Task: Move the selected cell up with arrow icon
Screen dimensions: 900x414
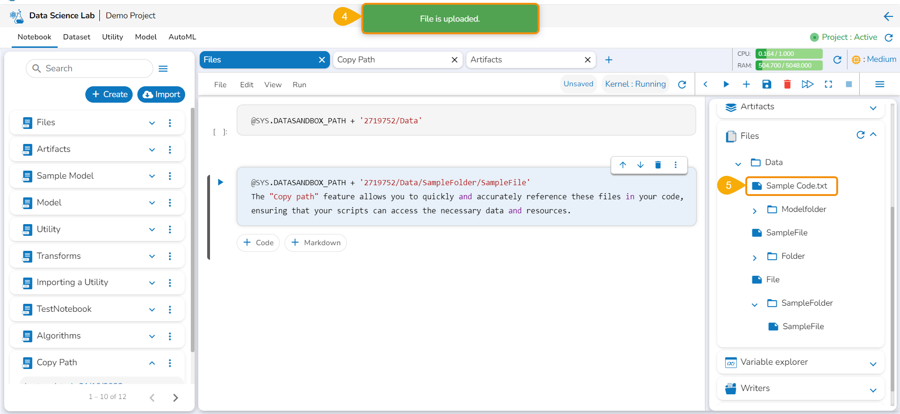Action: 622,165
